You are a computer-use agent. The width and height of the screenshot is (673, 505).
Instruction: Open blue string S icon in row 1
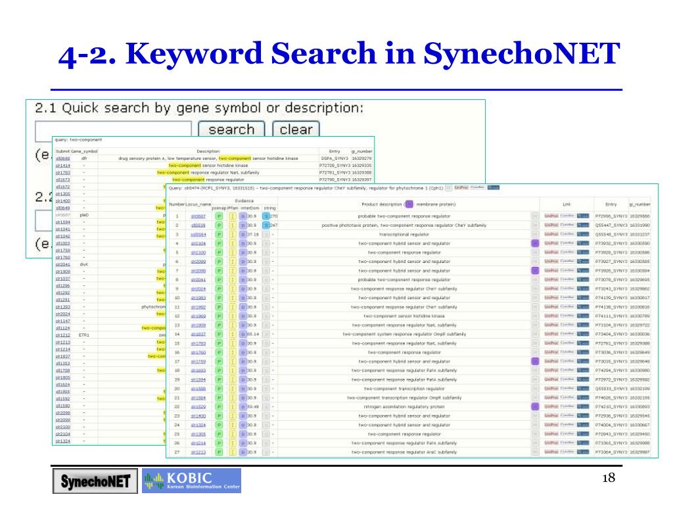tap(266, 216)
